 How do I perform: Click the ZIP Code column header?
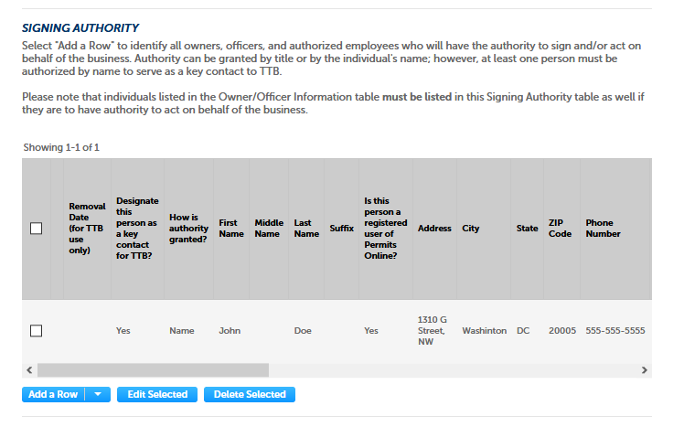tap(560, 229)
